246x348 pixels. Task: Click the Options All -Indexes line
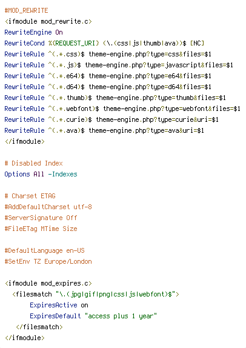(x=41, y=174)
